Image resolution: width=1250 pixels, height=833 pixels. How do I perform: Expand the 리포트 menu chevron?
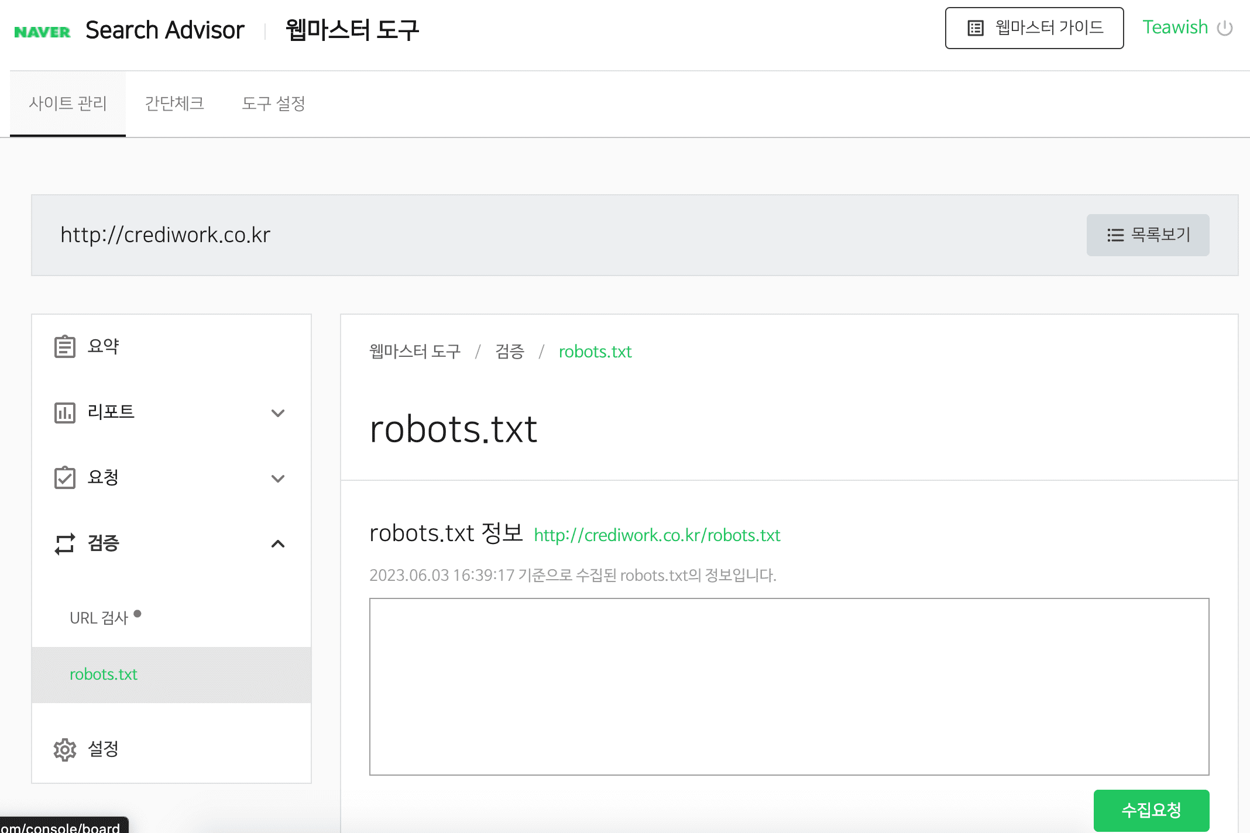click(278, 413)
